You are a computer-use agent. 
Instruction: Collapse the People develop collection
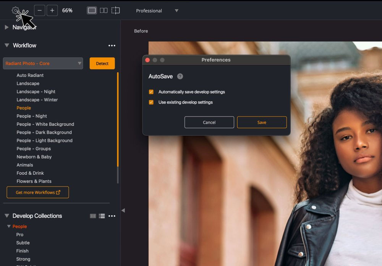pos(9,227)
